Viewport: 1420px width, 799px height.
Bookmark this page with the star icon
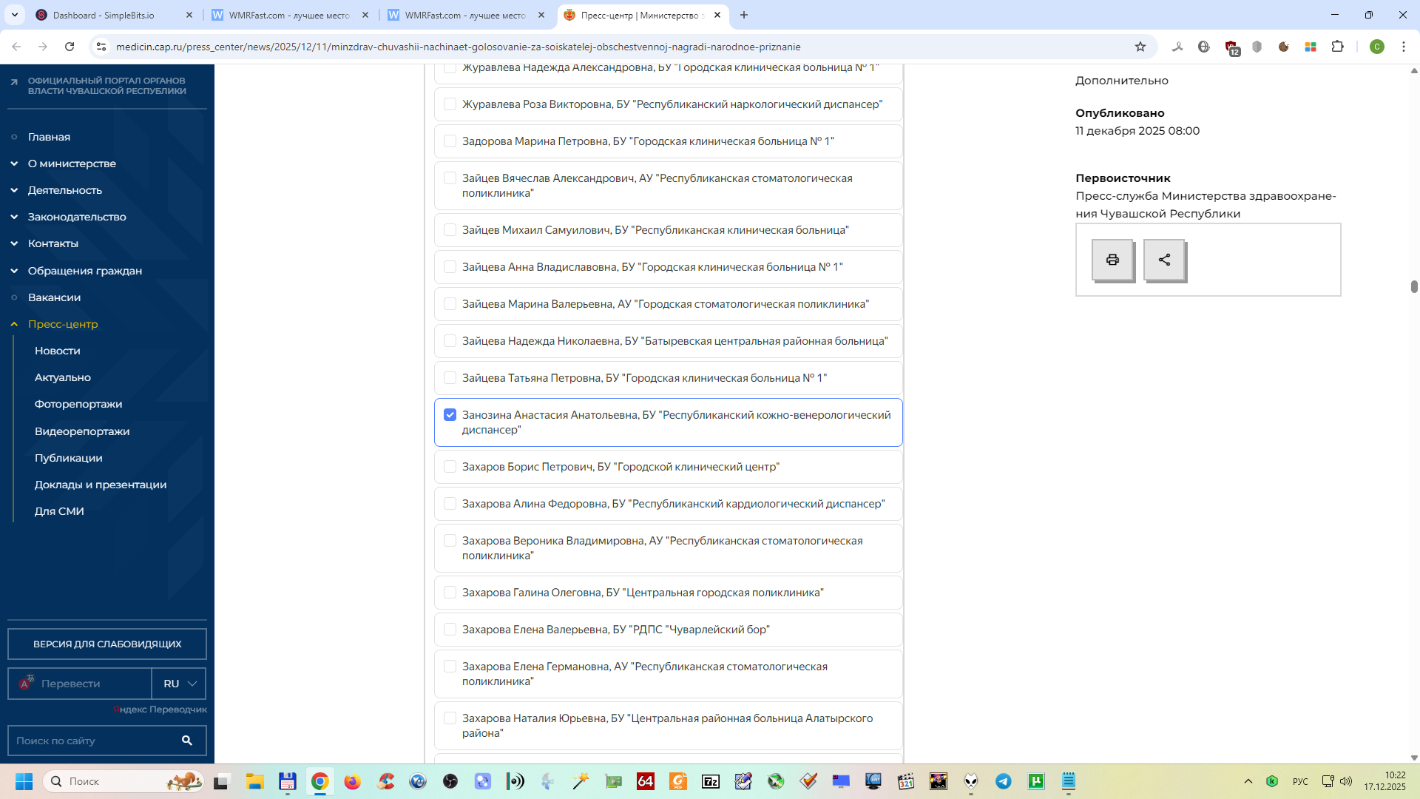1140,47
